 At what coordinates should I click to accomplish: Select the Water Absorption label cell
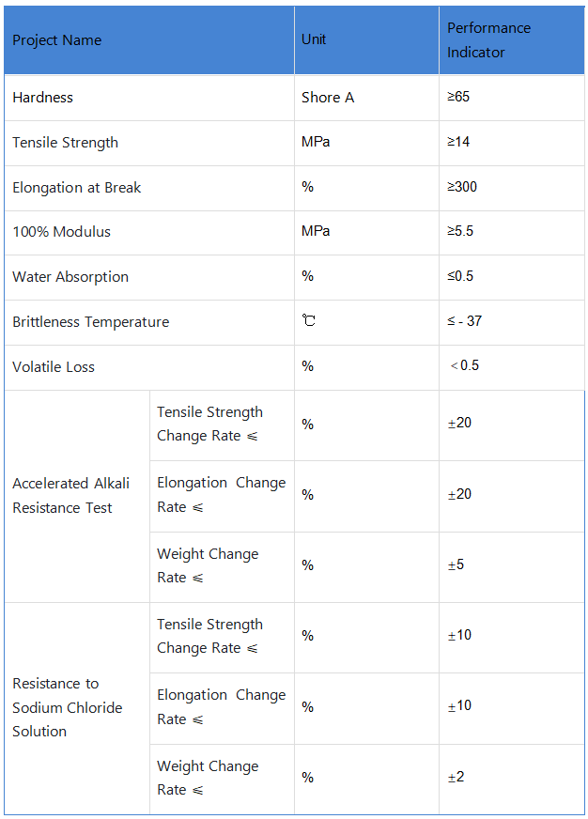70,277
